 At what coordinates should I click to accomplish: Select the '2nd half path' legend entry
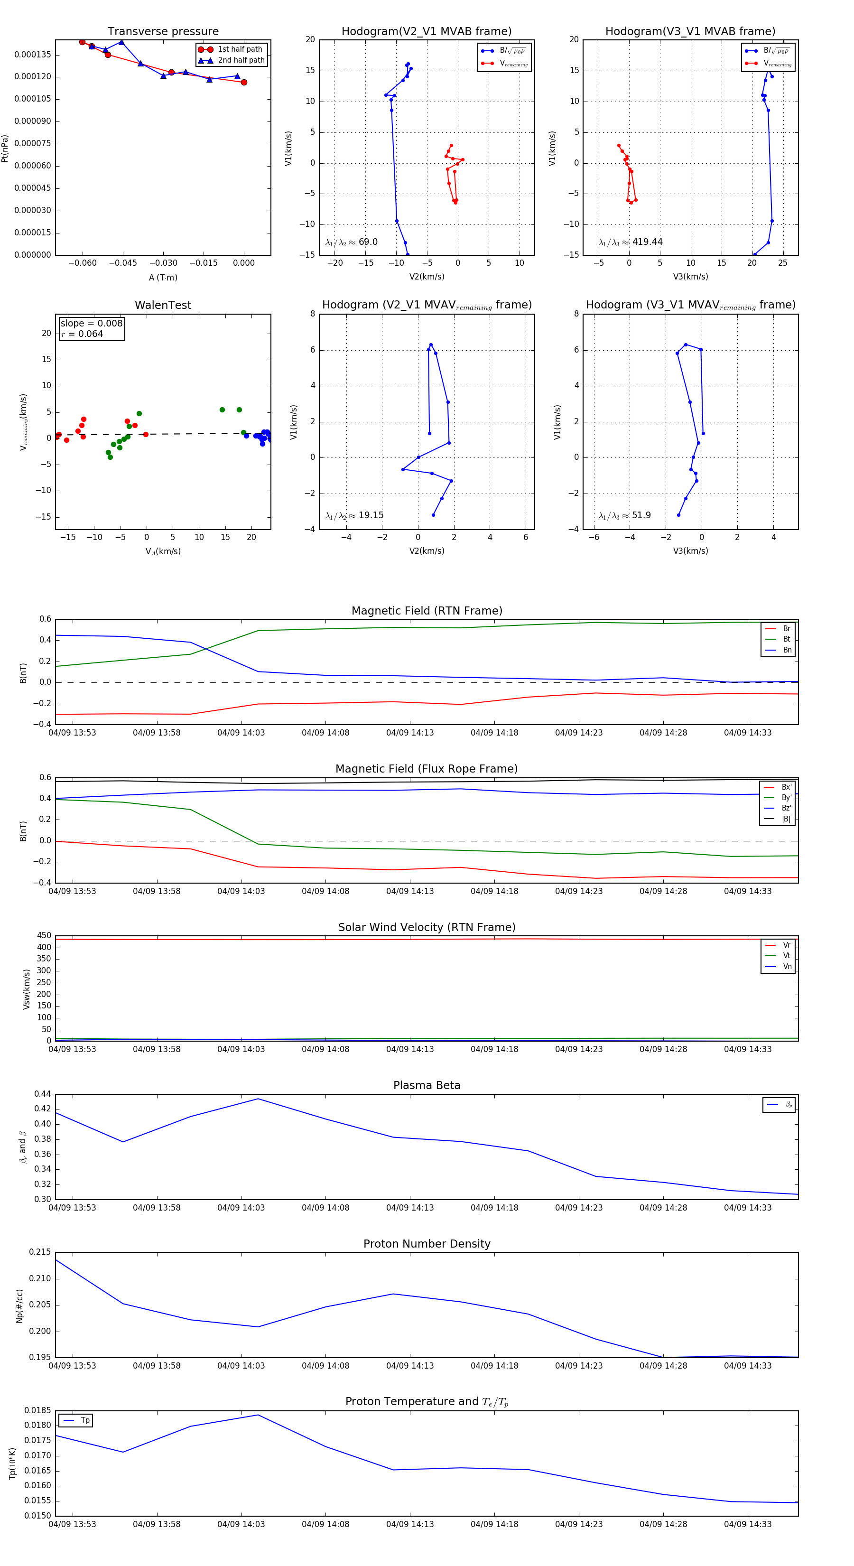click(232, 60)
